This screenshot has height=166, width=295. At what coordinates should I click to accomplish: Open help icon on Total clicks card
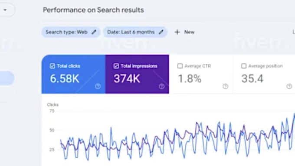tap(98, 86)
